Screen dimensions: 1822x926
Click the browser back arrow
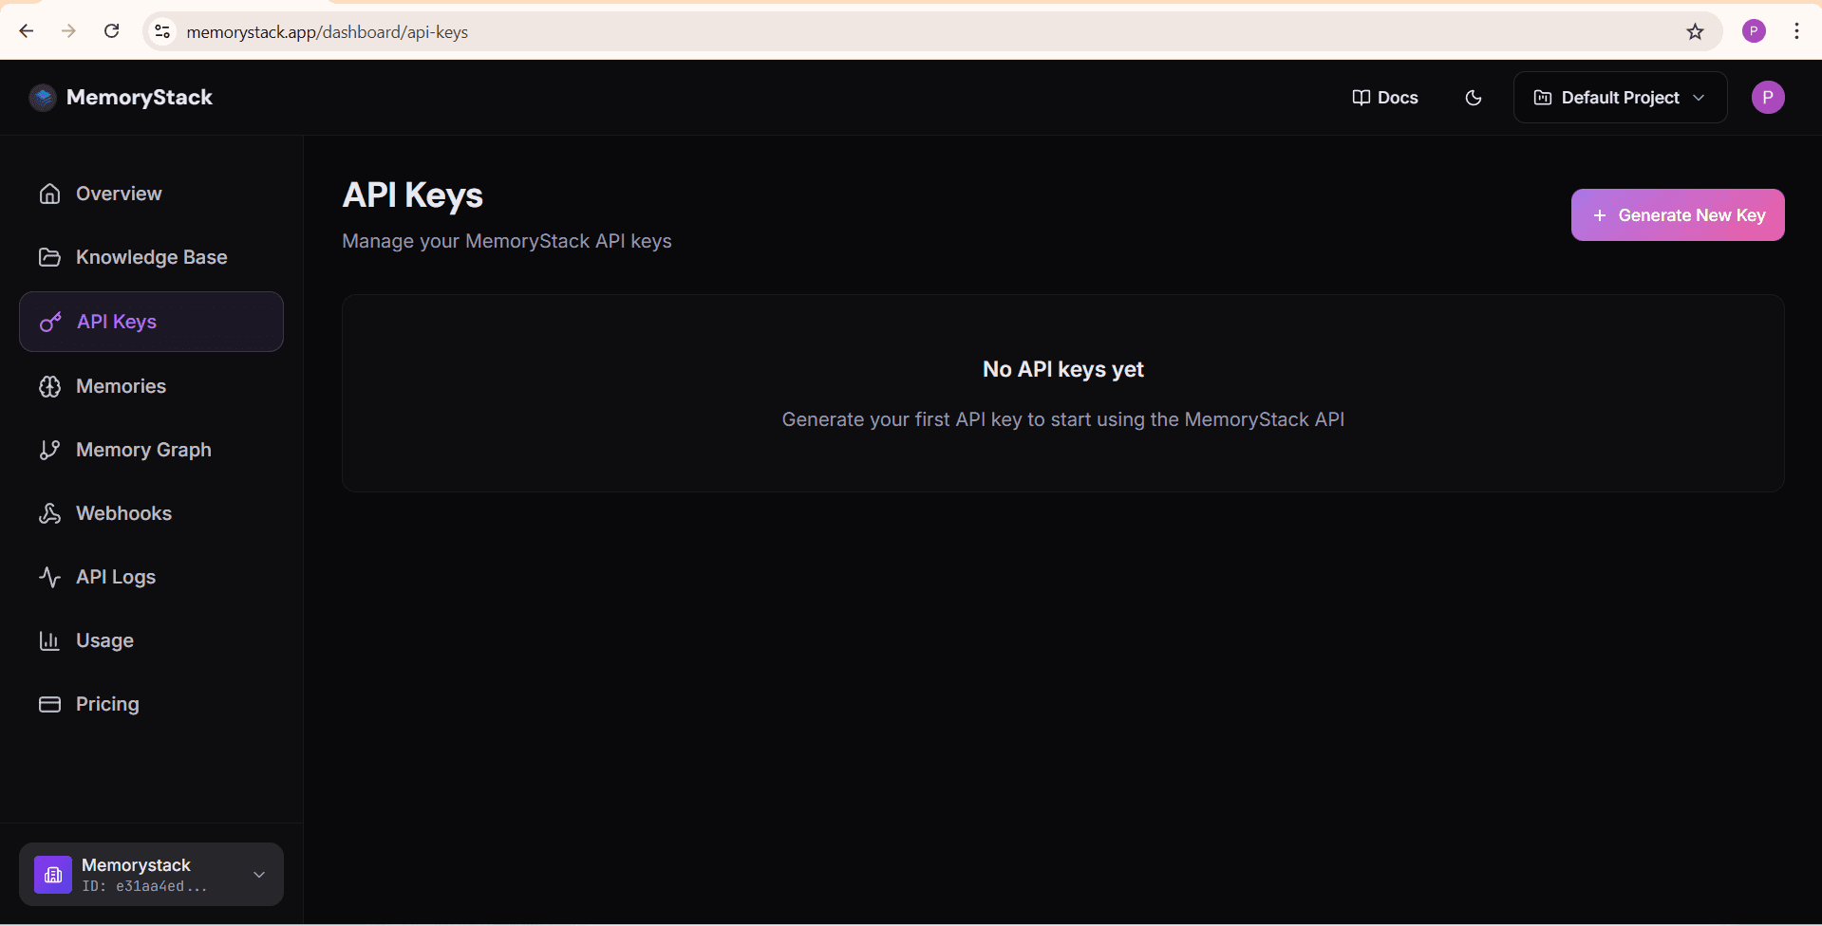(27, 31)
